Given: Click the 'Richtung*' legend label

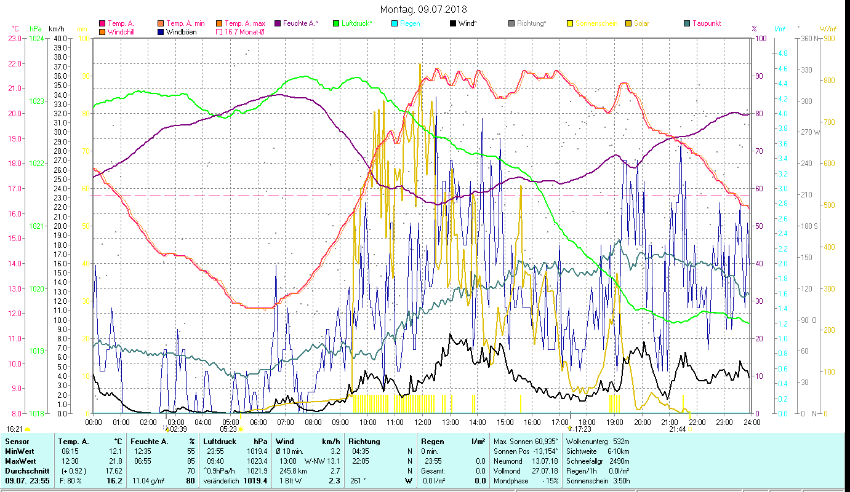Looking at the screenshot, I should click(x=532, y=23).
